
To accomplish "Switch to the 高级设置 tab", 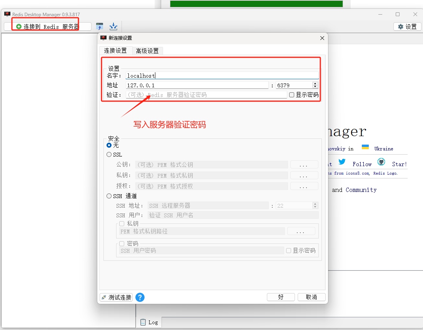I will click(147, 51).
